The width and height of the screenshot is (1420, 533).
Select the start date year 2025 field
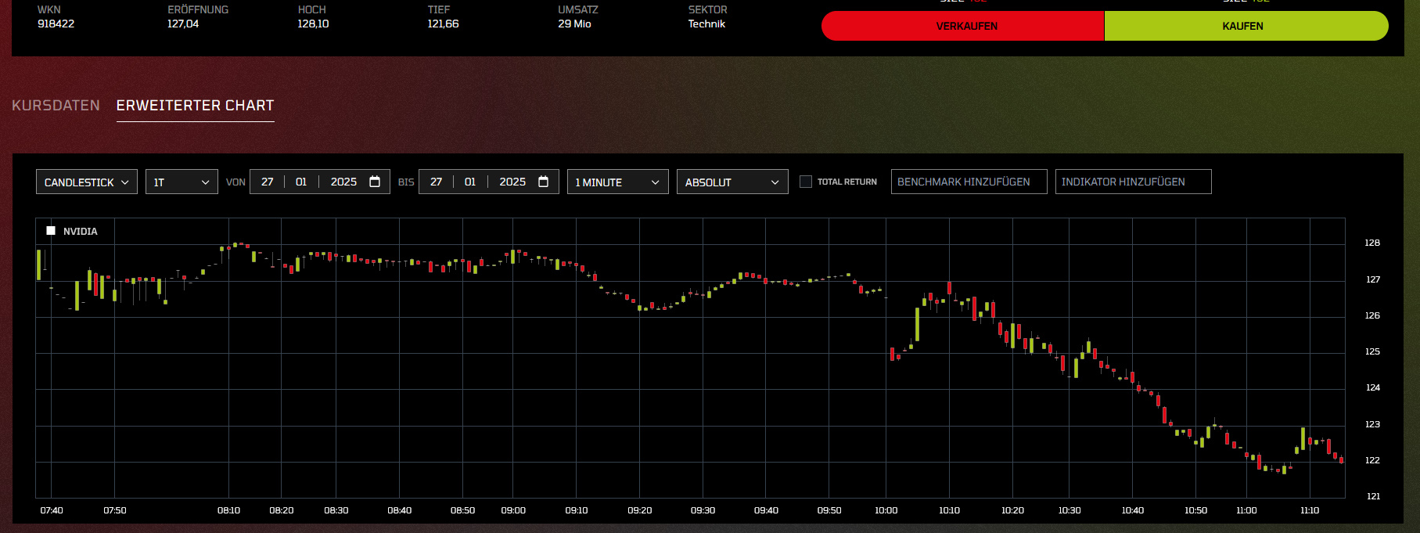tap(343, 182)
